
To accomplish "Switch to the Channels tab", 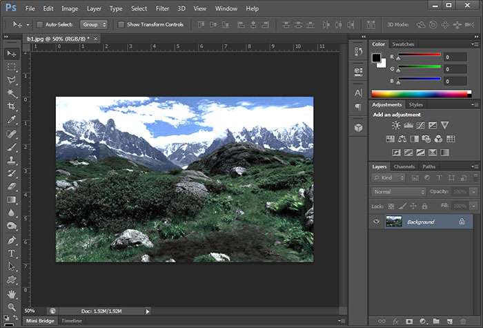I will [404, 166].
